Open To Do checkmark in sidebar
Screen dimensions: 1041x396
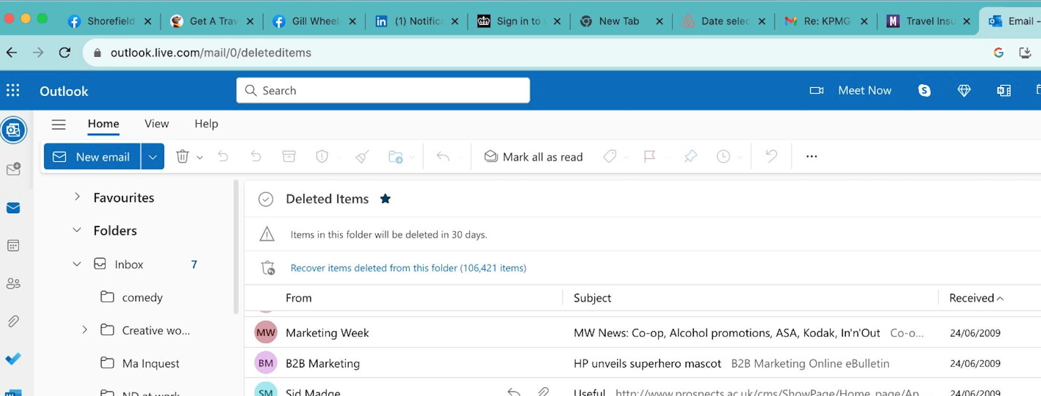coord(13,358)
